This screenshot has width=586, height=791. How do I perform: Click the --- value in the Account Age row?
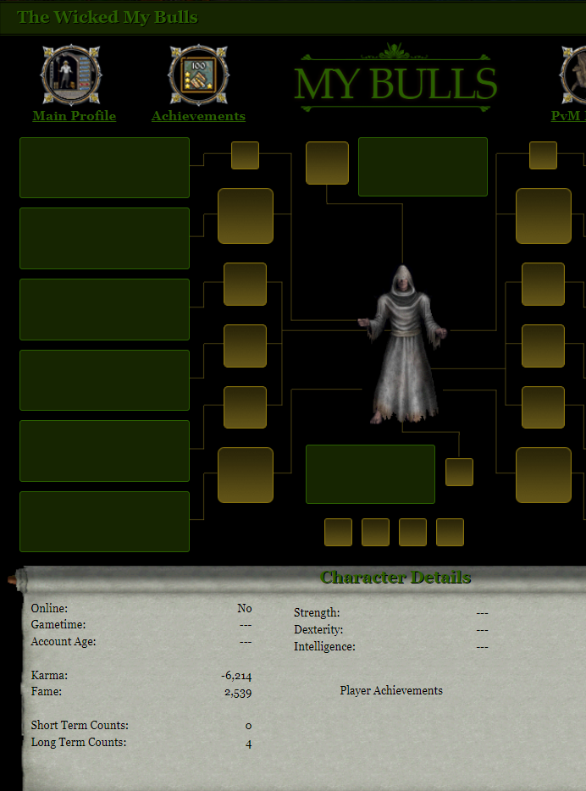[246, 642]
